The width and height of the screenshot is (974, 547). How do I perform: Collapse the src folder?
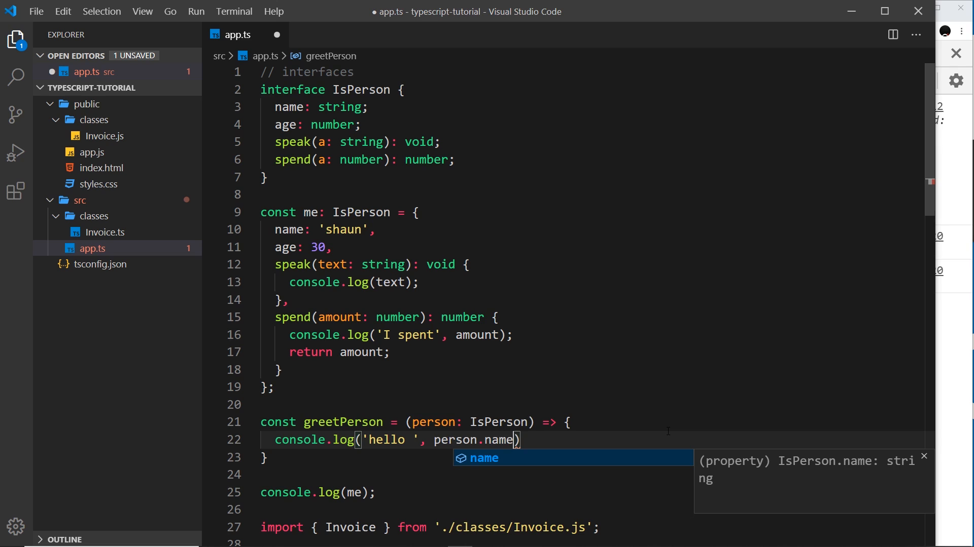pos(50,200)
